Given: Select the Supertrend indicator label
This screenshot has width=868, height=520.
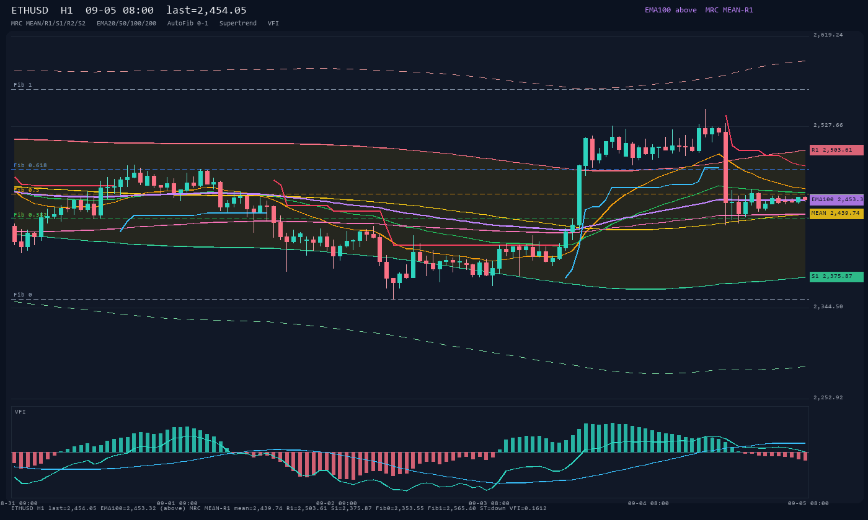Looking at the screenshot, I should click(238, 23).
